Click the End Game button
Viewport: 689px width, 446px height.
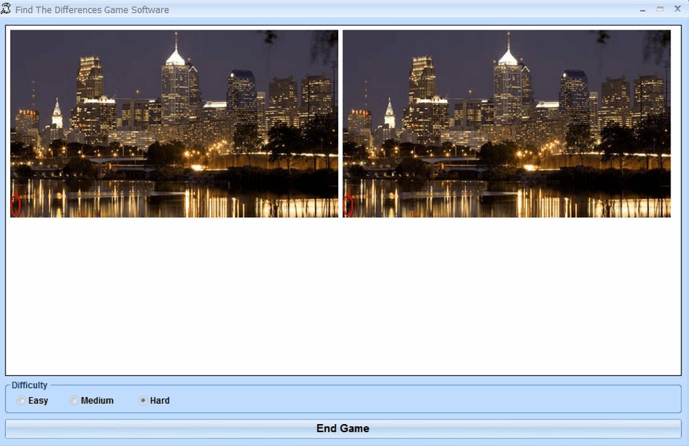point(343,428)
